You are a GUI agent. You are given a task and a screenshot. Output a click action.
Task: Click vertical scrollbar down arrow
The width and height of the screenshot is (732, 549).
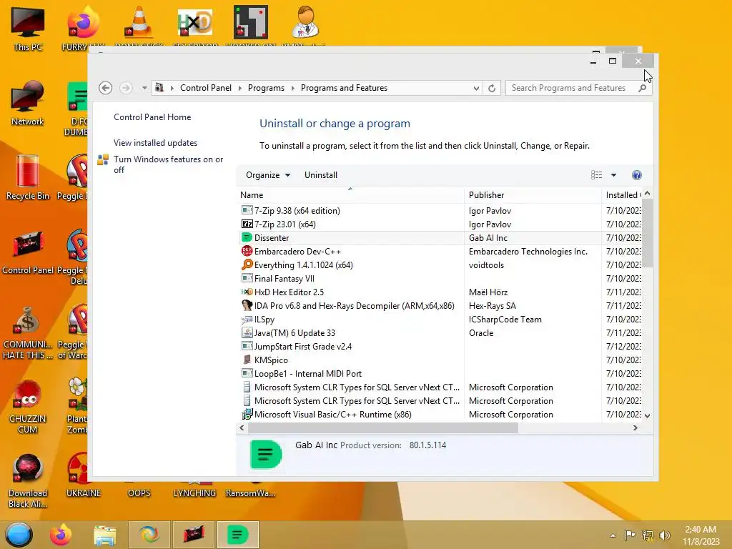tap(647, 415)
